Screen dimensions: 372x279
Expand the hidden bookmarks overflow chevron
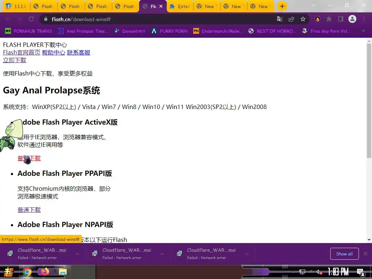(363, 31)
